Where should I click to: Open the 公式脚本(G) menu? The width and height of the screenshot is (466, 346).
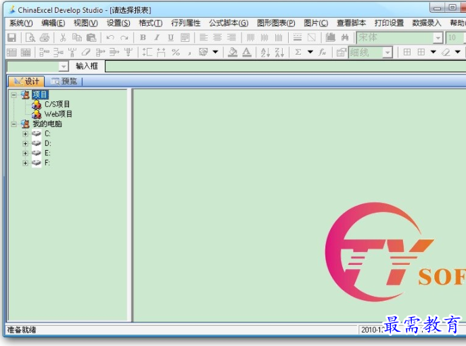tap(229, 23)
